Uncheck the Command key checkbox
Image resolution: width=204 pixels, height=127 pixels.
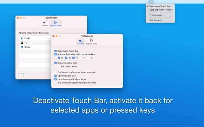coord(66,58)
